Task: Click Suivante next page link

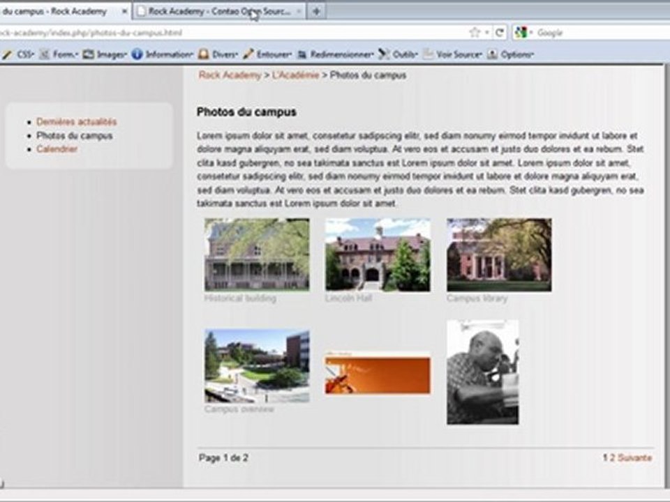Action: tap(634, 457)
